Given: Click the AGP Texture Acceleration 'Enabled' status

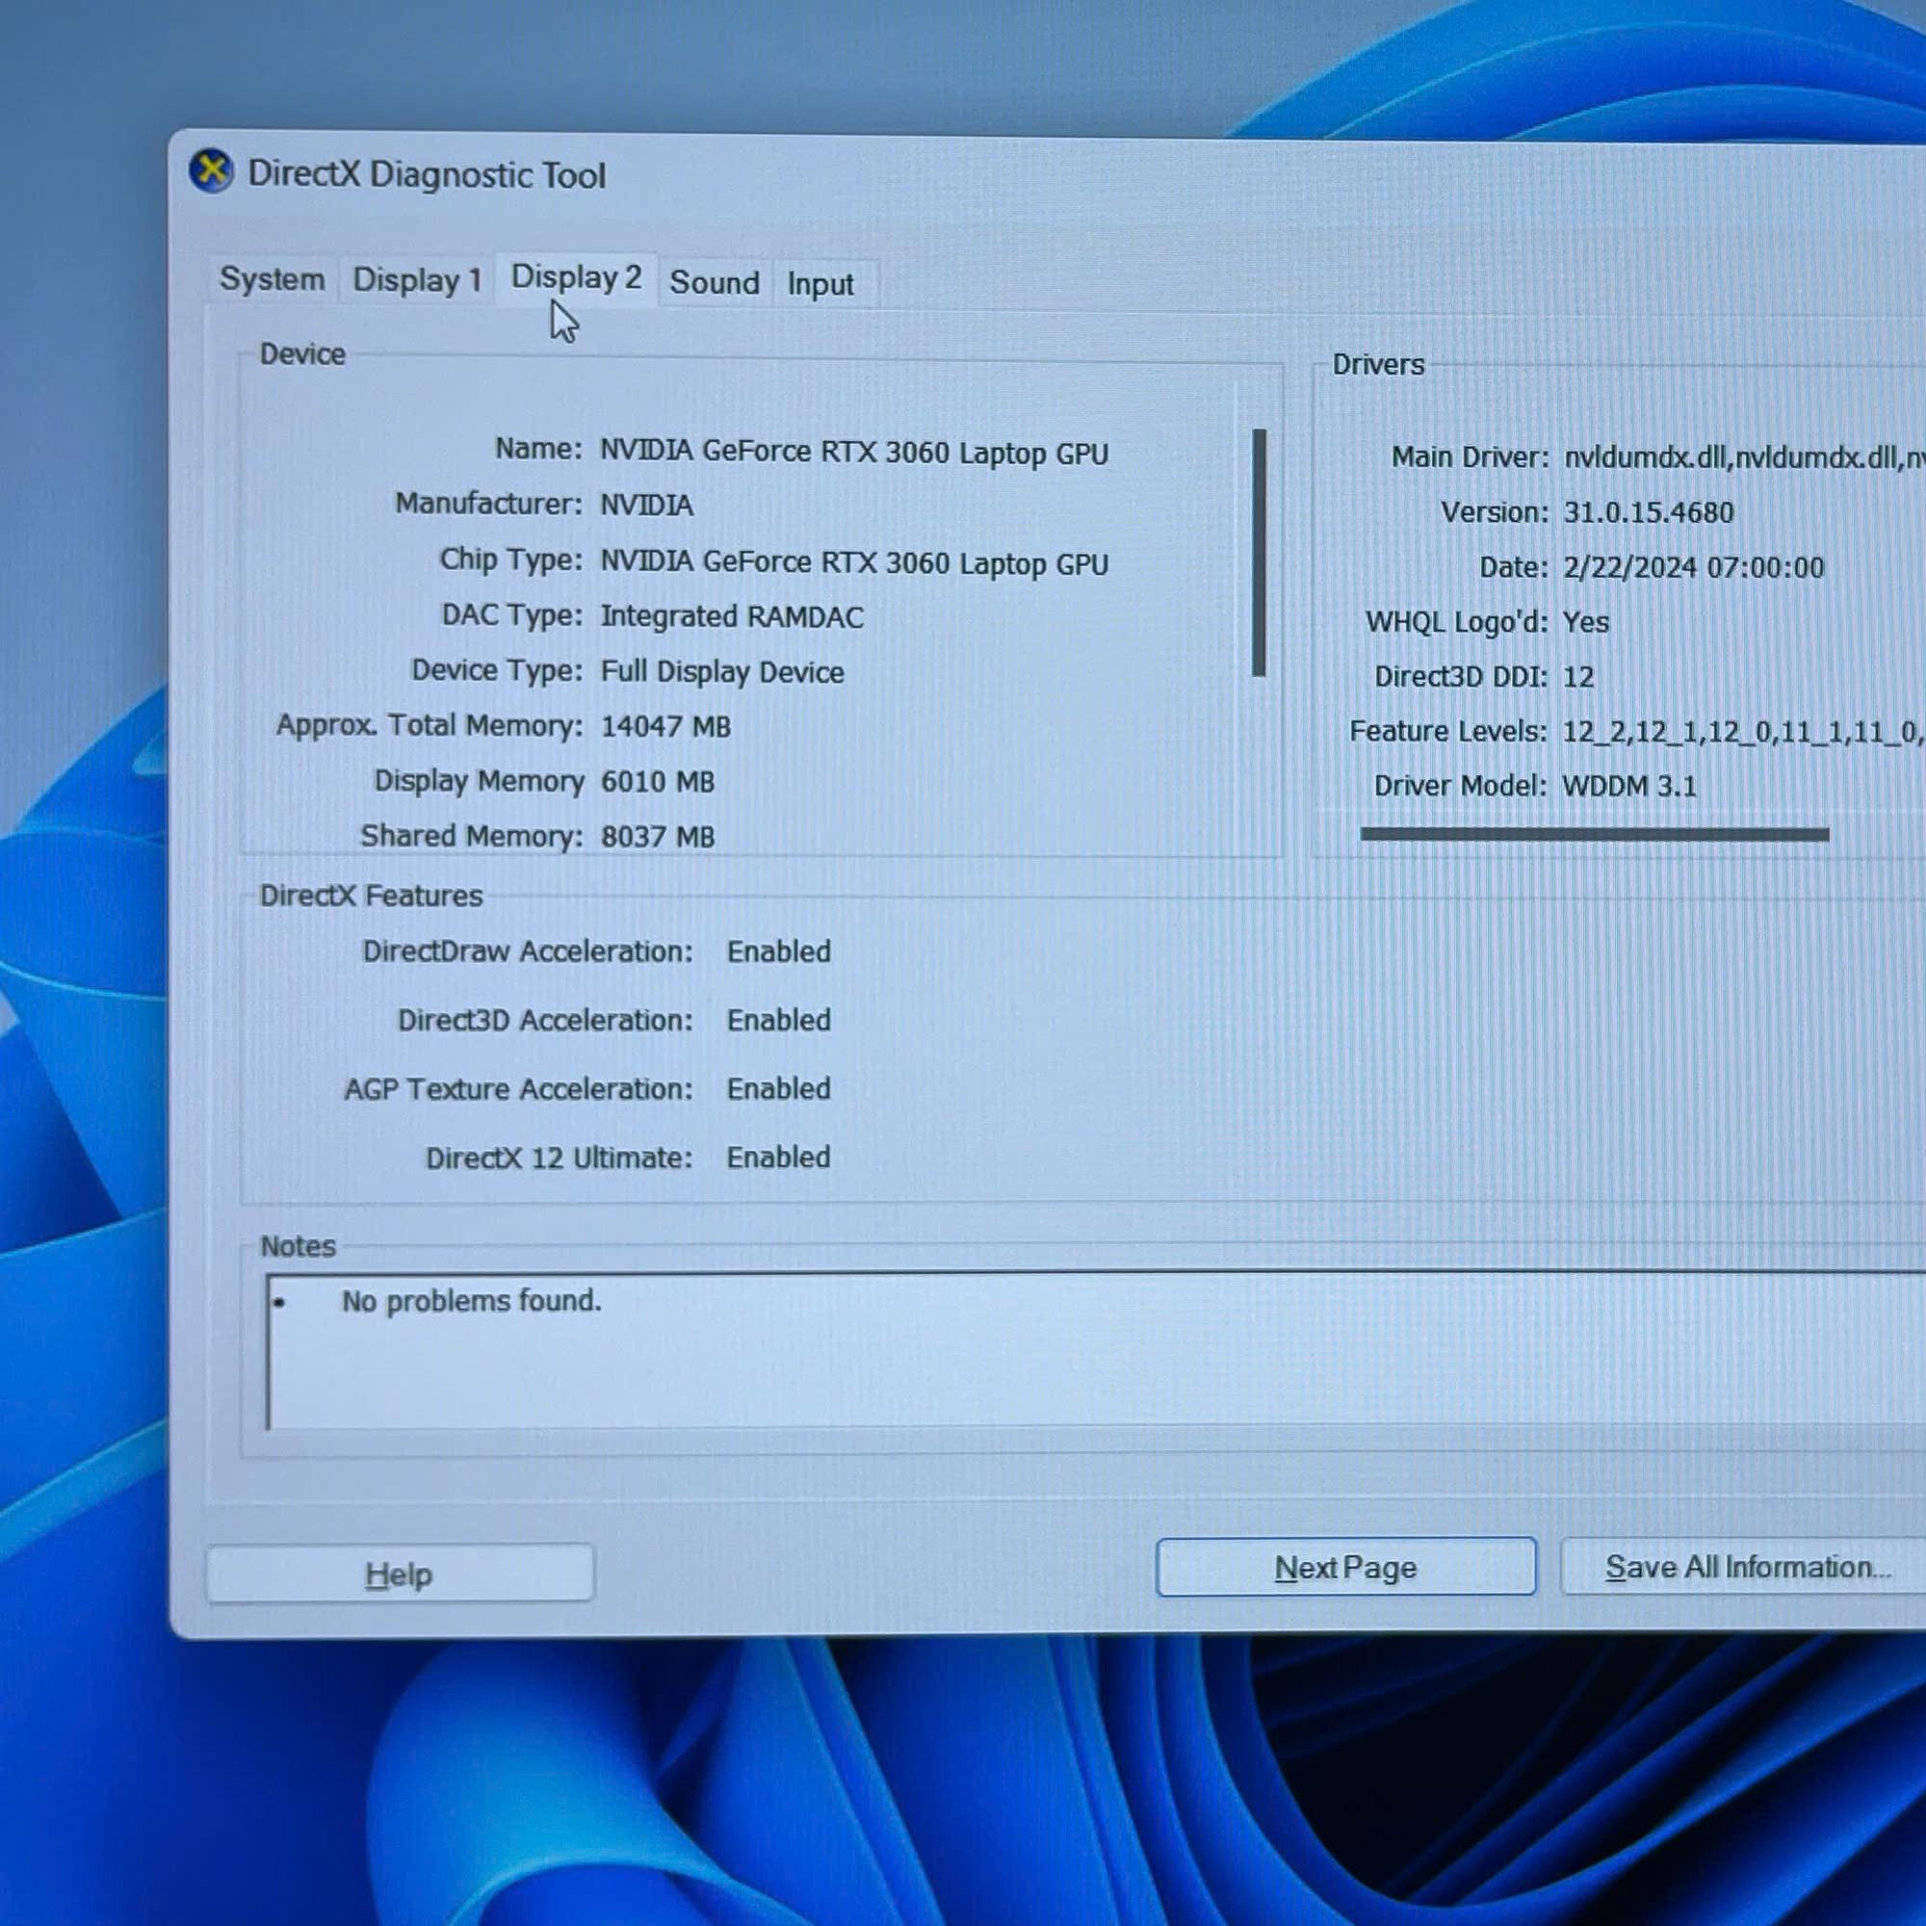Looking at the screenshot, I should coord(778,1088).
